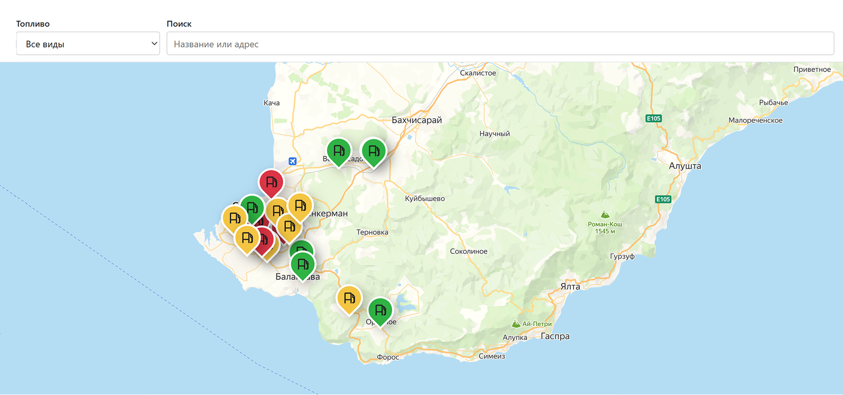Click the front green fuel marker at Балаклава
843x395 pixels.
point(302,266)
